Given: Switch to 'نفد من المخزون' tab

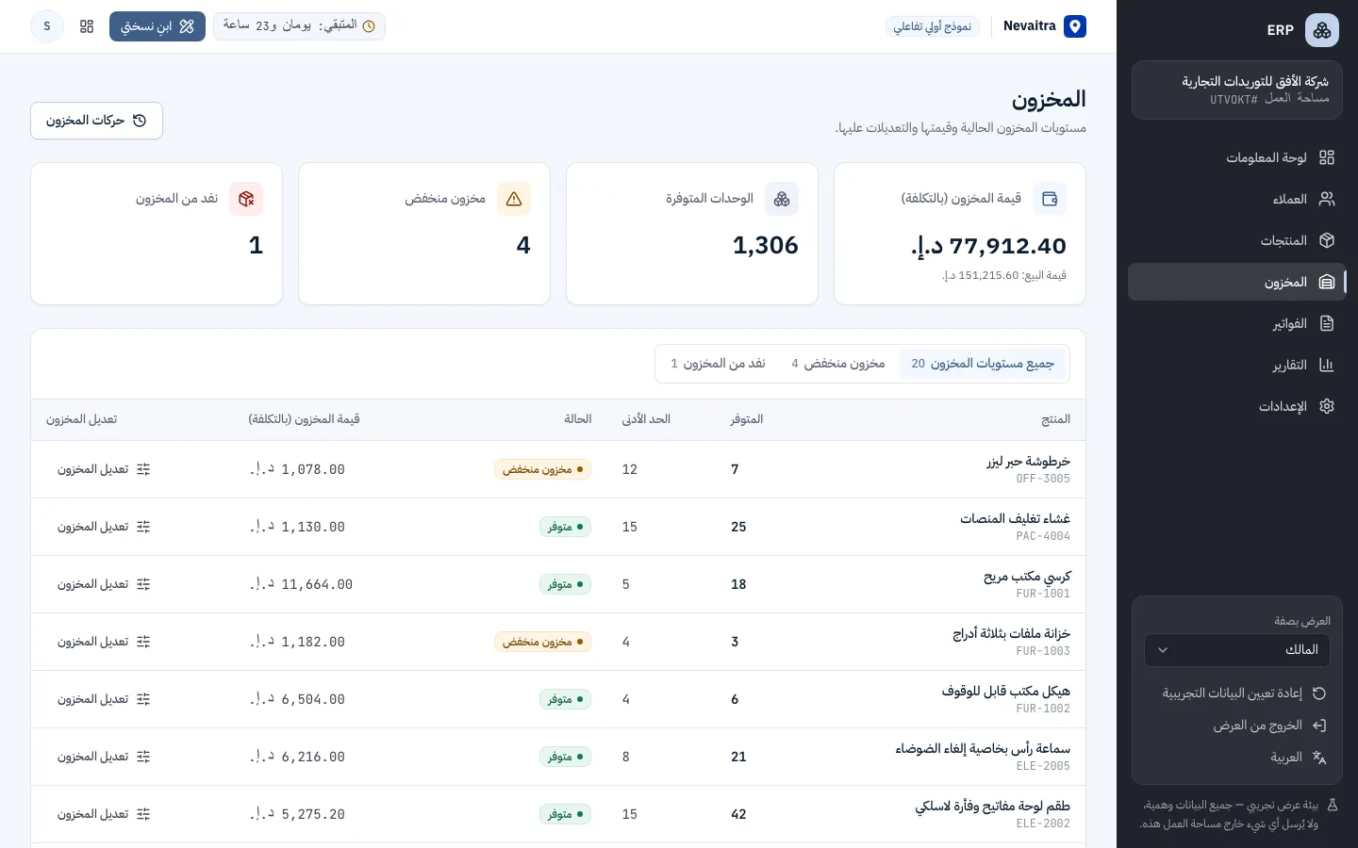Looking at the screenshot, I should coord(718,364).
